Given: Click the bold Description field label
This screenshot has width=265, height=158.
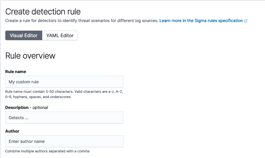Looking at the screenshot, I should point(17,108).
